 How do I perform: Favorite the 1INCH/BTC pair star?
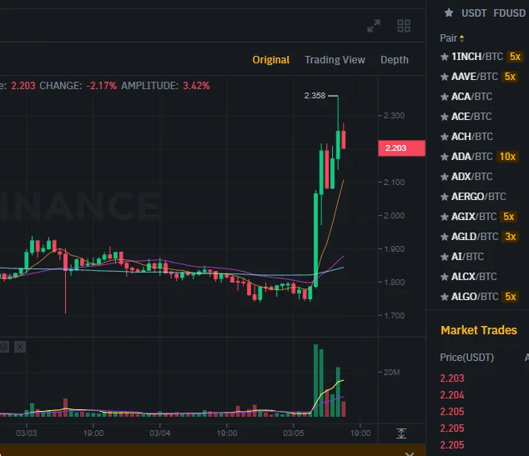tap(445, 57)
